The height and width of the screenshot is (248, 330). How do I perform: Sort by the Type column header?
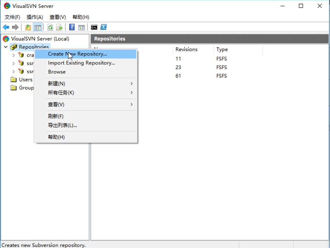(x=238, y=49)
